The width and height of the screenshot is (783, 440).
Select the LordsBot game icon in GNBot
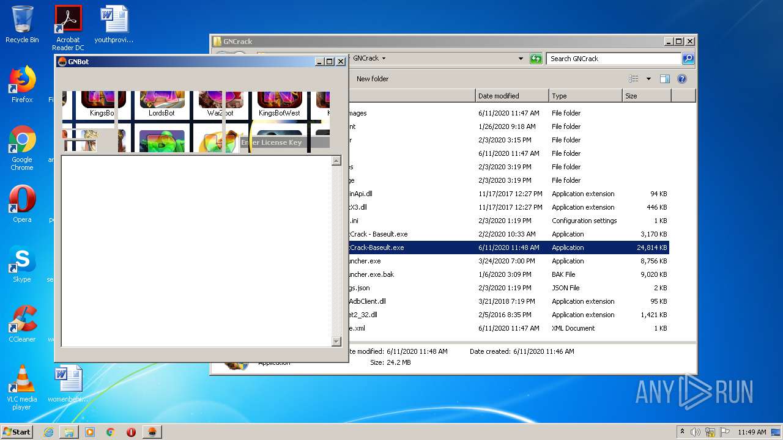point(162,104)
